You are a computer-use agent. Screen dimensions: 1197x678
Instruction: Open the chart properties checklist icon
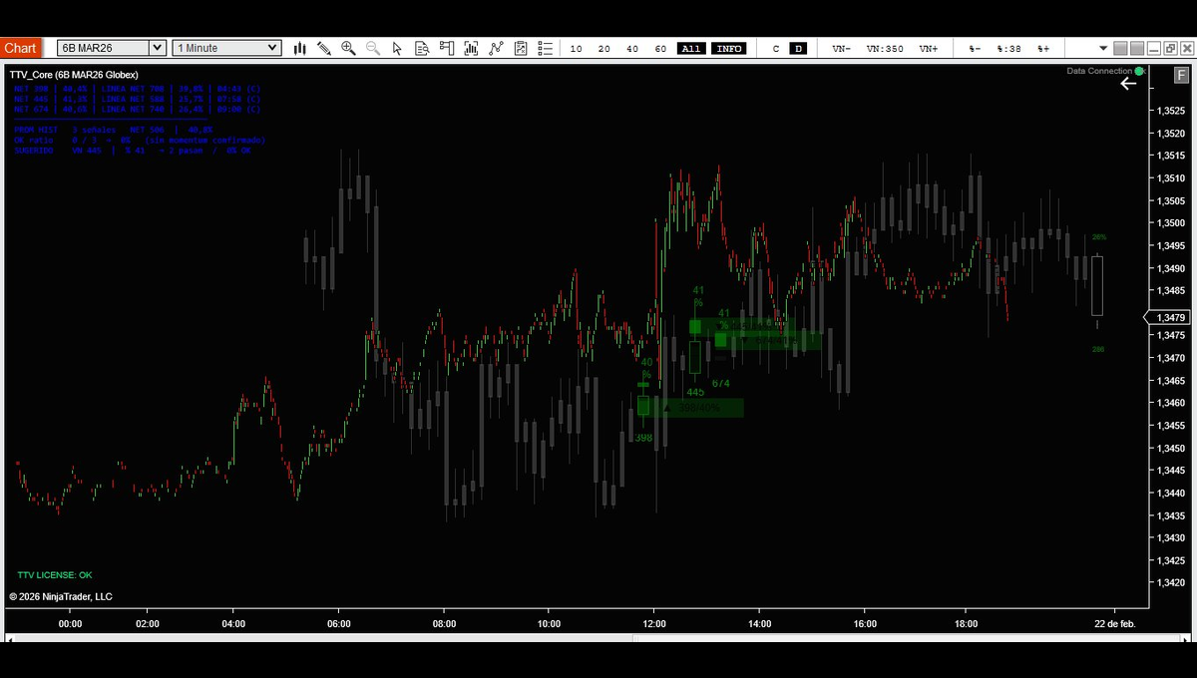coord(545,48)
